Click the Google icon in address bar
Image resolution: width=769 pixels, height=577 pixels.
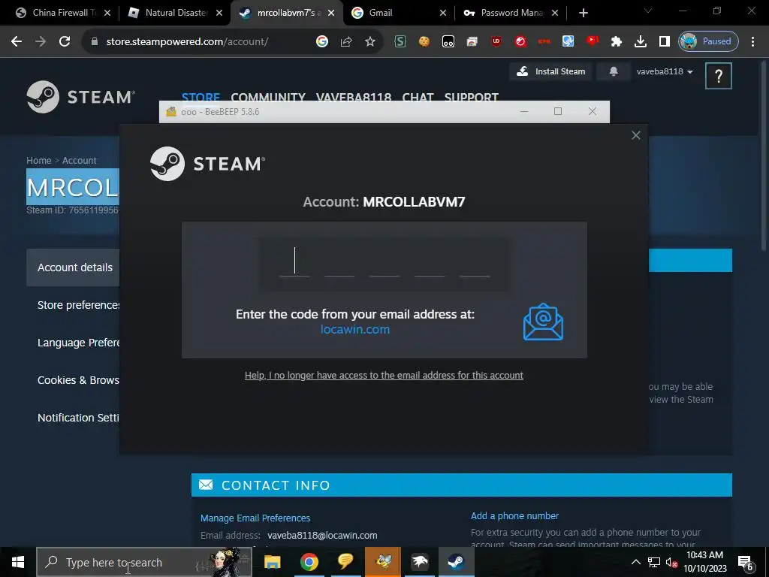[x=322, y=42]
